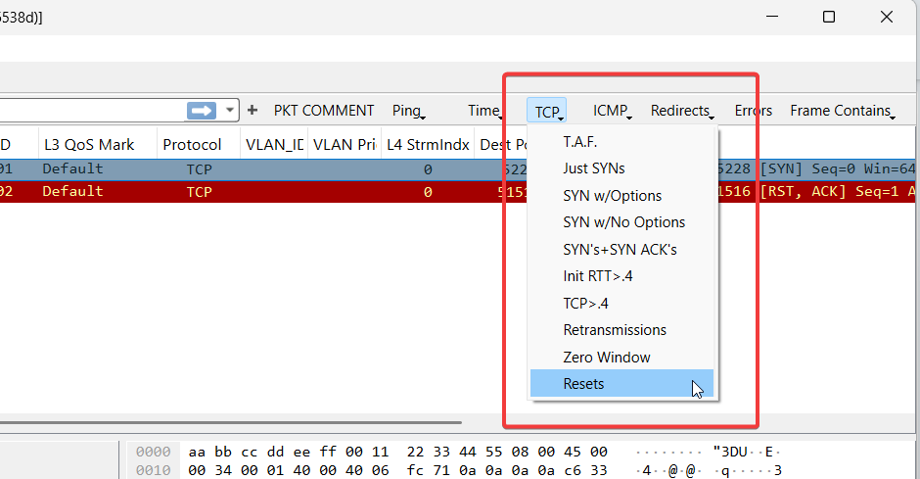Click the plus icon to add filter button
Image resolution: width=920 pixels, height=479 pixels.
[253, 111]
